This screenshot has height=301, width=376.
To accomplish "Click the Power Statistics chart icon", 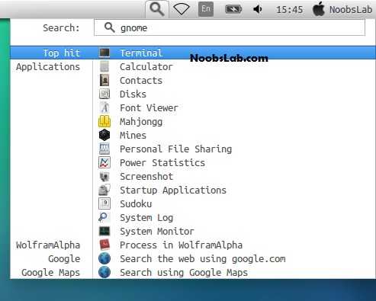I will coord(104,162).
